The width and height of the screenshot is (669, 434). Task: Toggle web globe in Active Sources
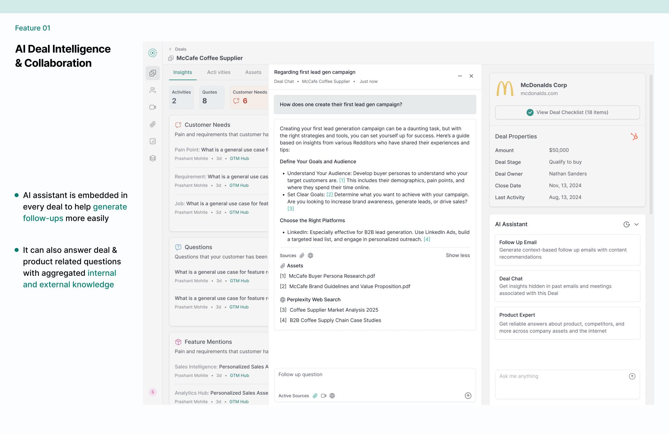tap(332, 396)
